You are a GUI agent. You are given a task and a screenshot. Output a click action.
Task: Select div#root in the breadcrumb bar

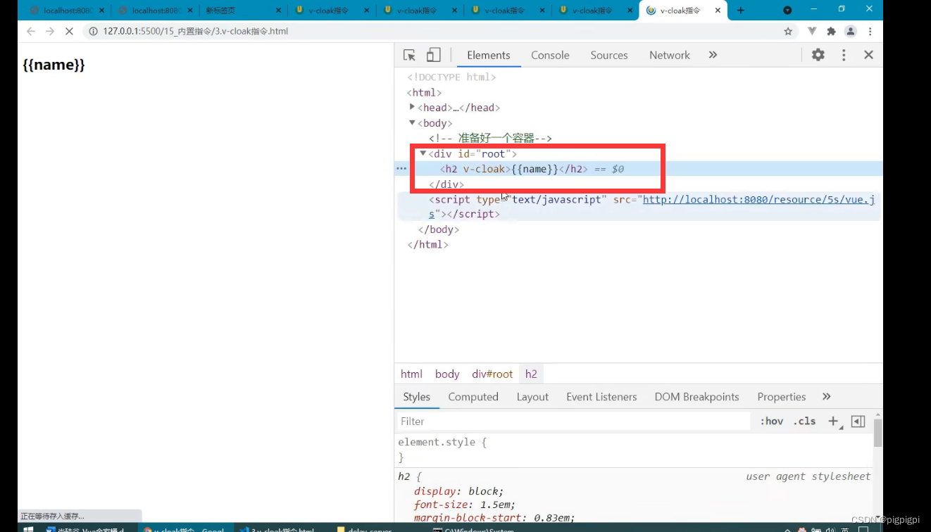[492, 374]
